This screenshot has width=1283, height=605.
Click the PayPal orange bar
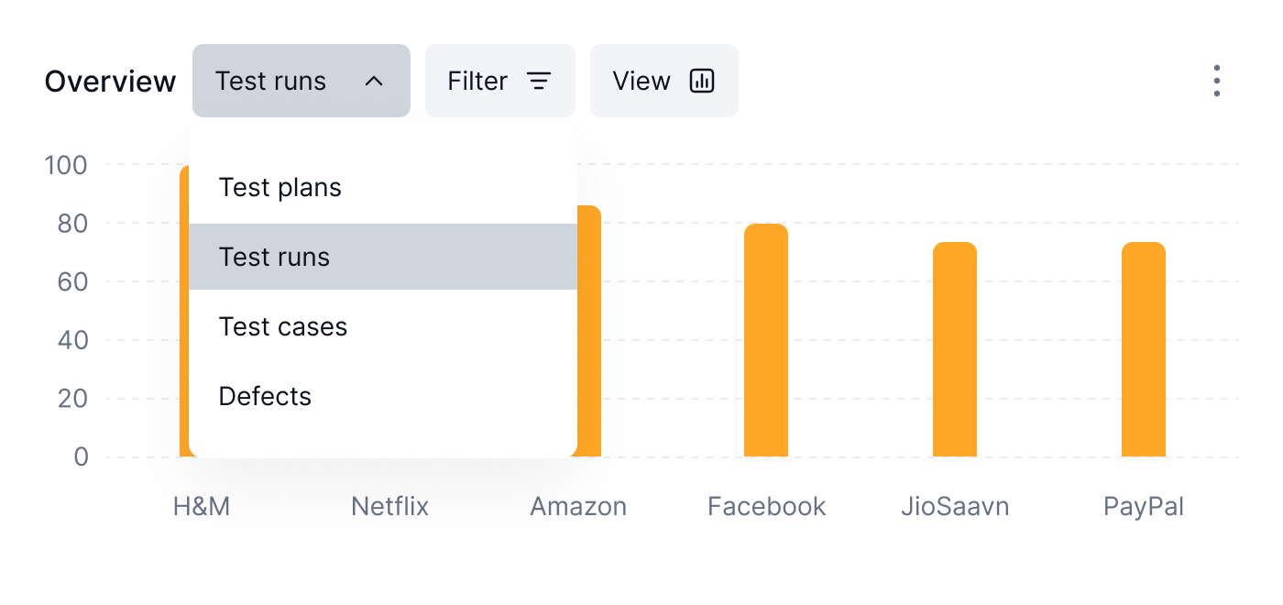[1144, 349]
